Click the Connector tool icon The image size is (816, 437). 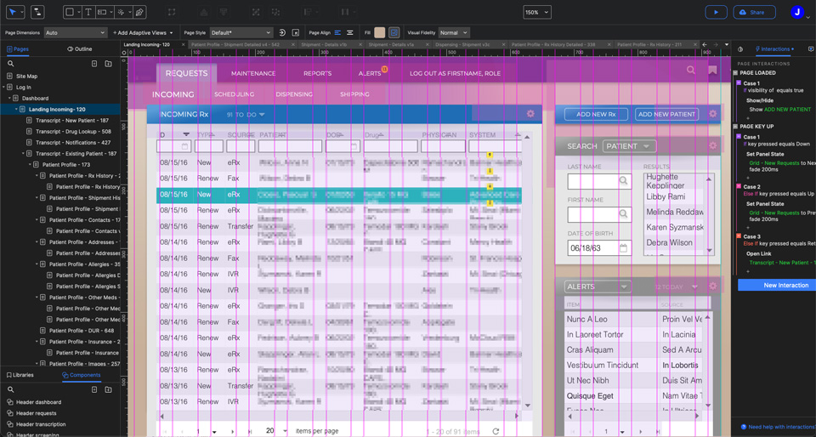37,13
